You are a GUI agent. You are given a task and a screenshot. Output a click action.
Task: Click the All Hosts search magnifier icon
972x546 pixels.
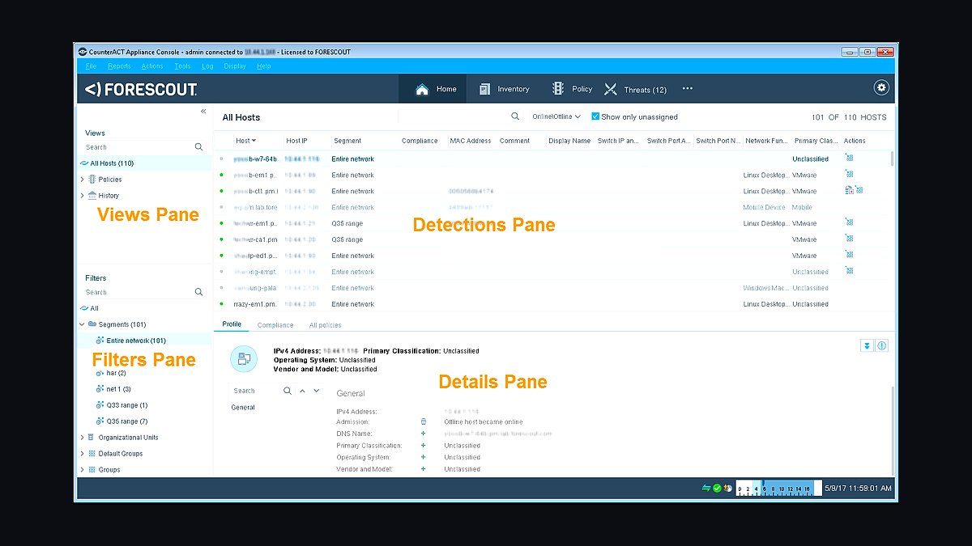515,116
